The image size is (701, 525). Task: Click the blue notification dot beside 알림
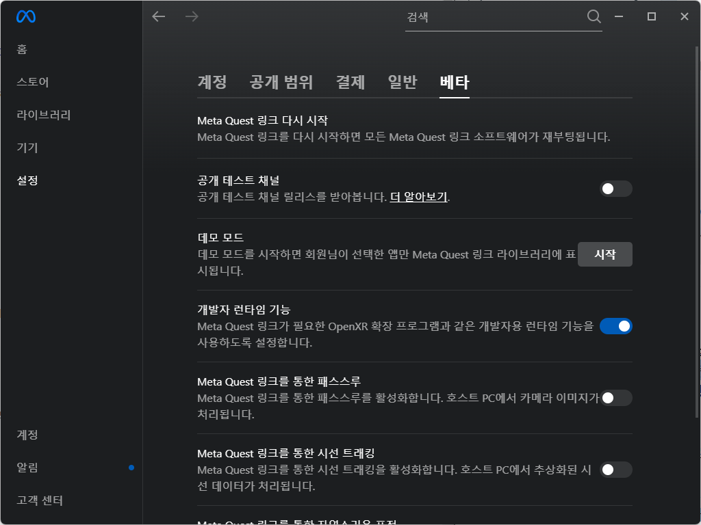click(131, 468)
